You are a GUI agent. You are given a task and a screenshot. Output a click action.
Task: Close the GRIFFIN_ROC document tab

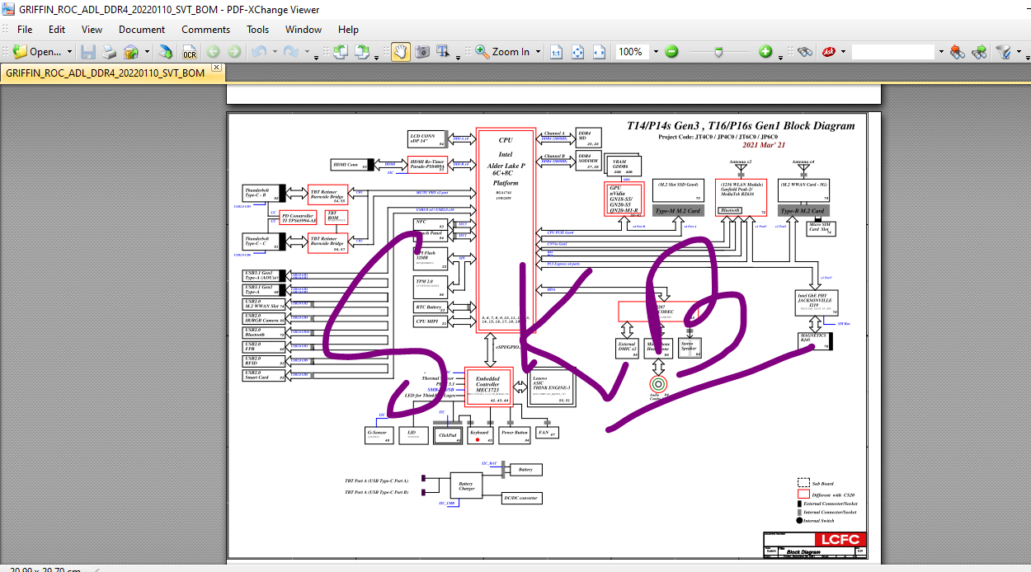click(216, 68)
